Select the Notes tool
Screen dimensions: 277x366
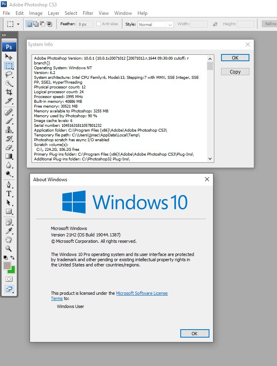[x=9, y=222]
